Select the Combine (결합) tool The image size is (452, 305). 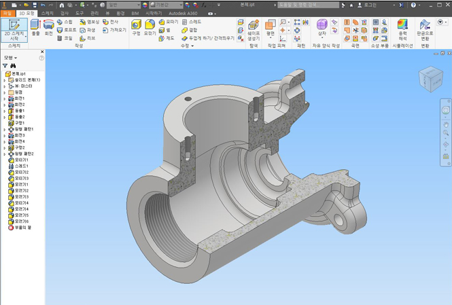(190, 30)
